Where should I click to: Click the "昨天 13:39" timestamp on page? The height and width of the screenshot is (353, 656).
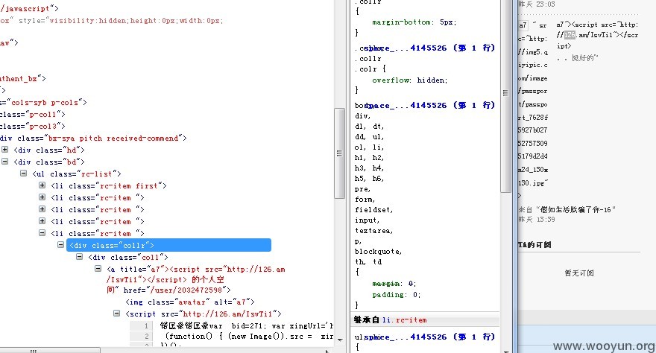pos(537,219)
